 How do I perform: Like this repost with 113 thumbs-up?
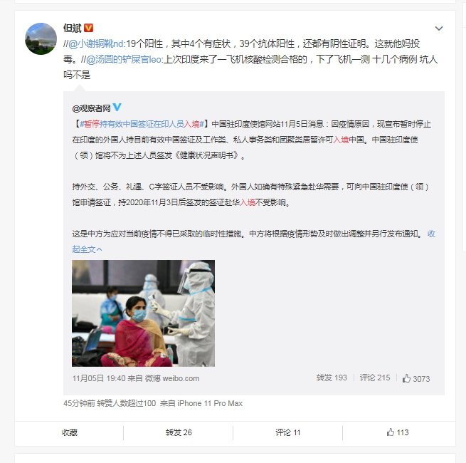pyautogui.click(x=398, y=432)
